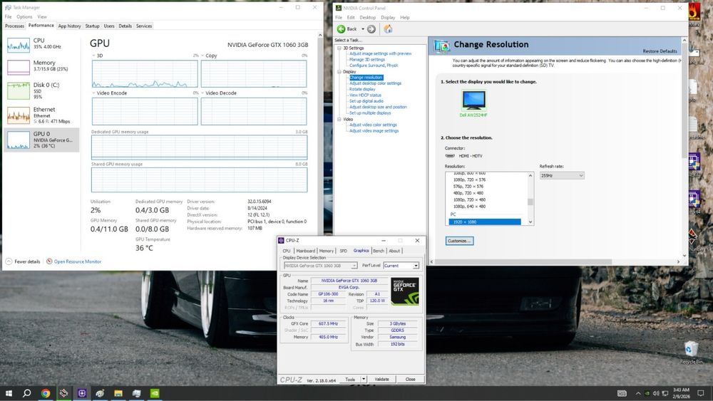Select the Dell AW2524HF monitor icon

coord(473,100)
